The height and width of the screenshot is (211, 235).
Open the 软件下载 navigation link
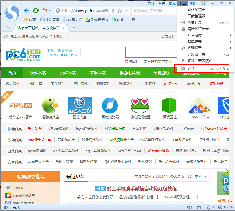38,73
